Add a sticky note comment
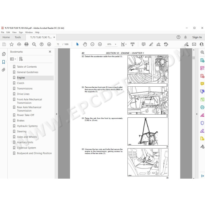The image size is (205, 205). pos(143,44)
